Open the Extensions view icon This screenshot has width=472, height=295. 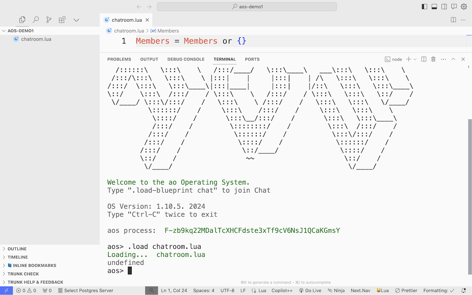62,20
